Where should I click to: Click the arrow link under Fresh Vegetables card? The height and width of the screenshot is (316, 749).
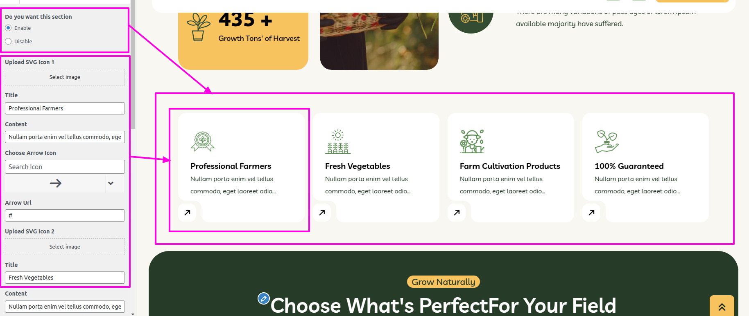(x=322, y=213)
